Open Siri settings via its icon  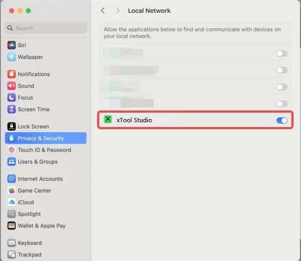[x=12, y=45]
